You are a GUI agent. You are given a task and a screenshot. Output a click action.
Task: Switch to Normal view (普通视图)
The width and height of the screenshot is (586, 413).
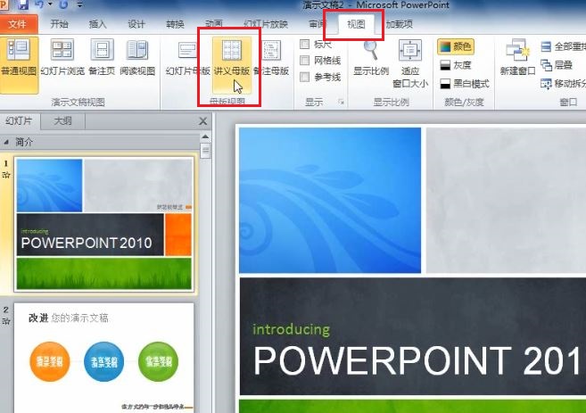tap(19, 64)
